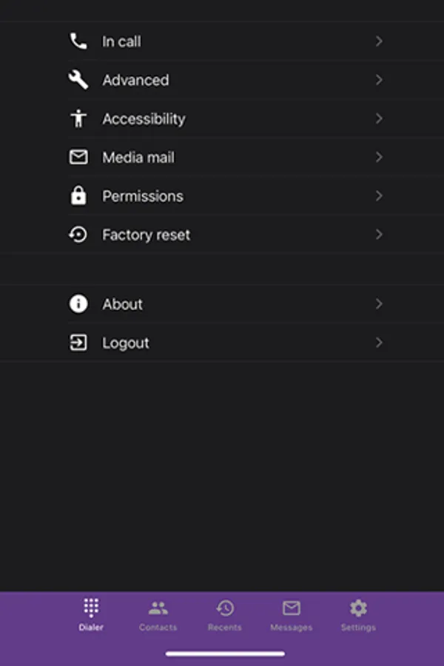This screenshot has height=666, width=444.
Task: Tap the Accessibility person icon
Action: click(78, 118)
